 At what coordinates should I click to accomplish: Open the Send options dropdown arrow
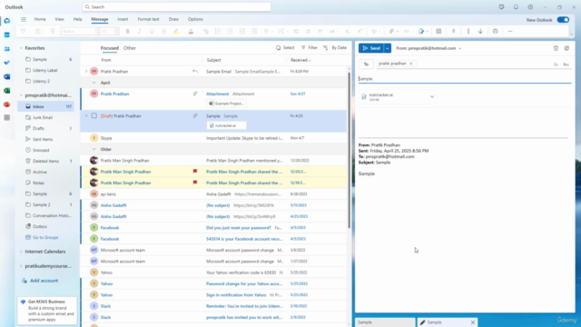coord(388,48)
